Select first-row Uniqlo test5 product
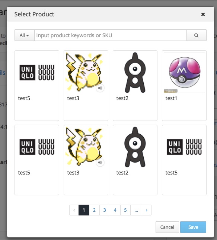Screen dimensions: 217x240 [37, 86]
